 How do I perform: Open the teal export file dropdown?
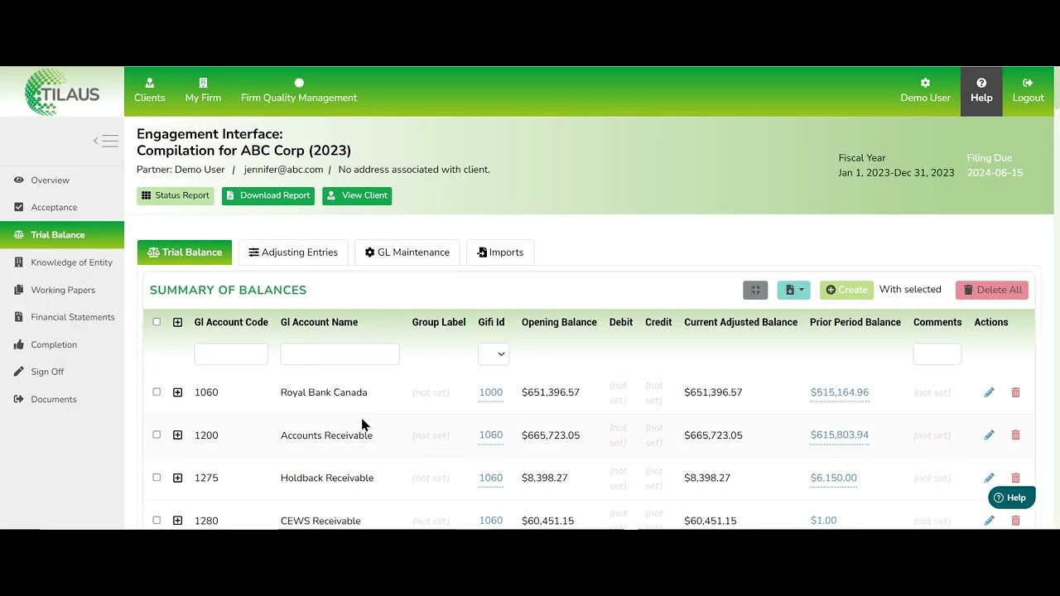(794, 290)
